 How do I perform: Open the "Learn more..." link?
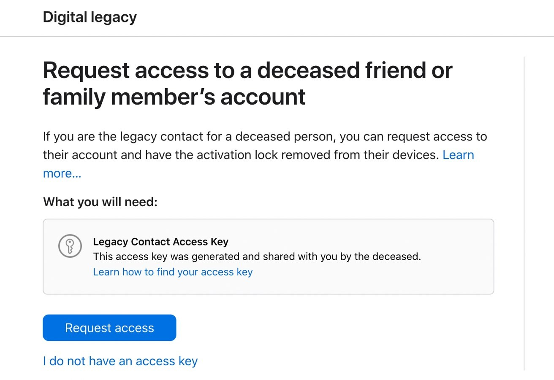[x=62, y=173]
